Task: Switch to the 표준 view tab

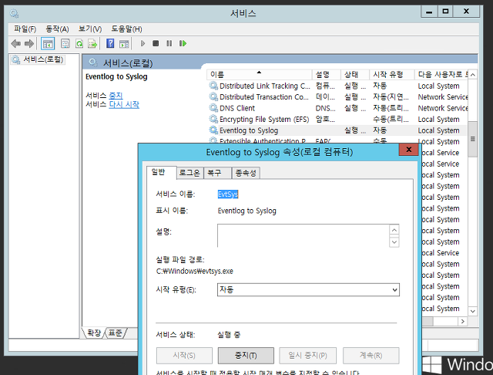Action: 116,333
